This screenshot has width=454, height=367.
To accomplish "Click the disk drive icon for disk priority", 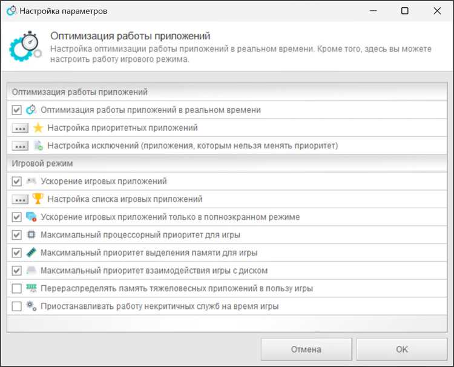I will pos(31,270).
